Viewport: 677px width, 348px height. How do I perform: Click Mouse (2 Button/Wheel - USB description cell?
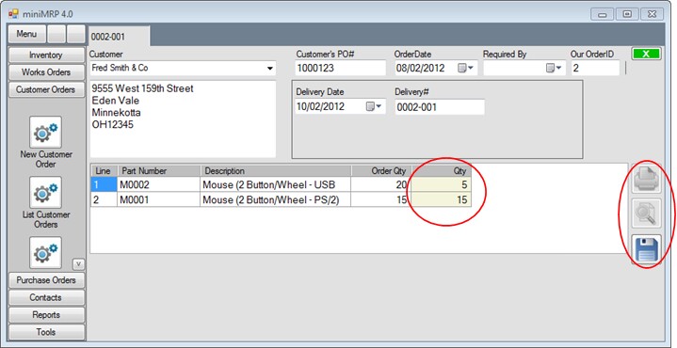point(276,185)
